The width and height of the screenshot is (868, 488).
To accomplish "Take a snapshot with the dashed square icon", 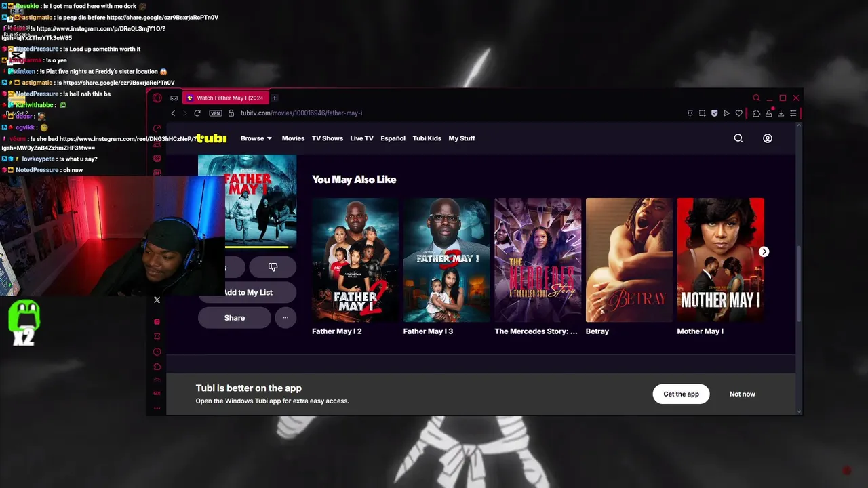I will pos(702,113).
